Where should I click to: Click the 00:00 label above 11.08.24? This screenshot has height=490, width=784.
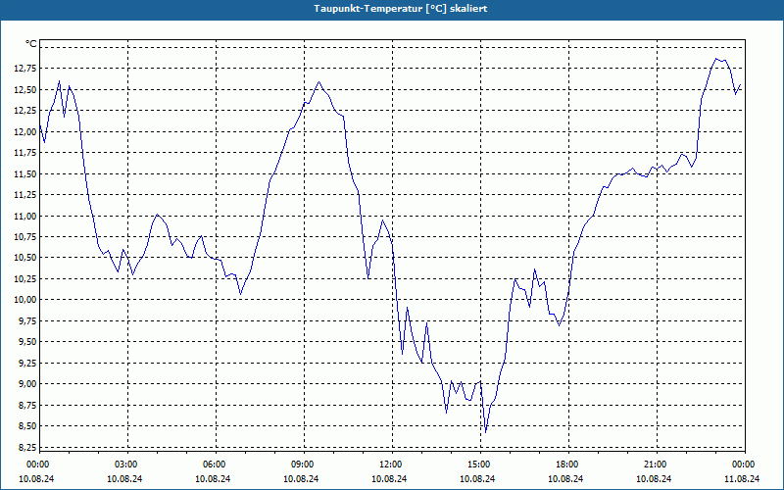[744, 465]
